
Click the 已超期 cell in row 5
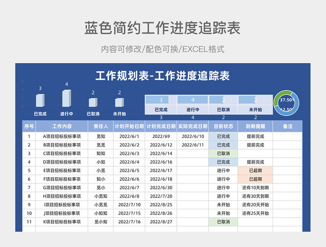[x=255, y=171]
